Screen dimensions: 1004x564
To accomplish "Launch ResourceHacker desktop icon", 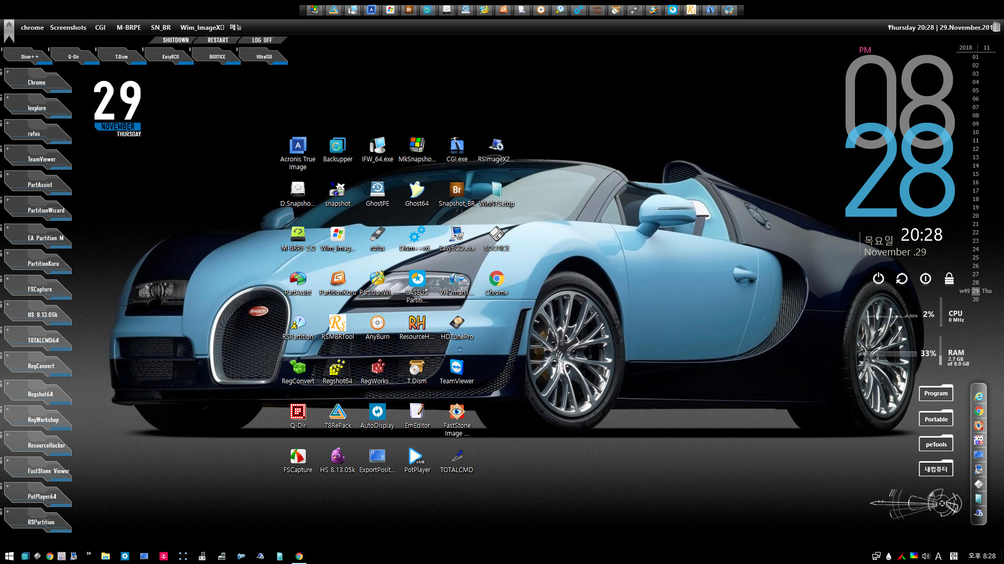I will 417,327.
